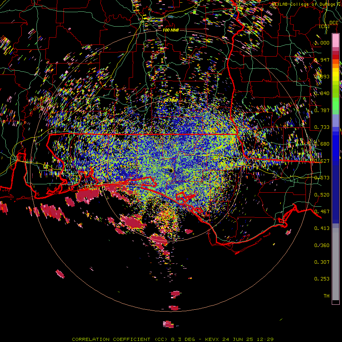Click the 0.840 legend value

(x=322, y=93)
